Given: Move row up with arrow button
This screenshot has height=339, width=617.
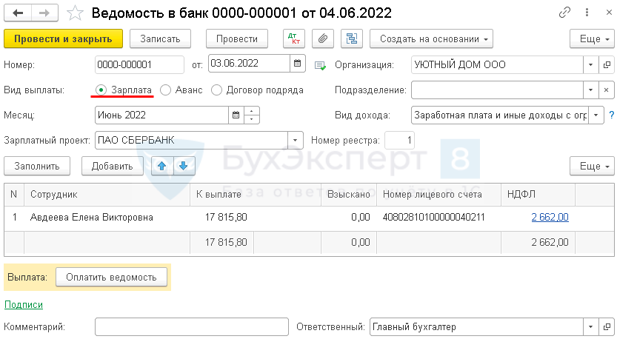Looking at the screenshot, I should (160, 166).
